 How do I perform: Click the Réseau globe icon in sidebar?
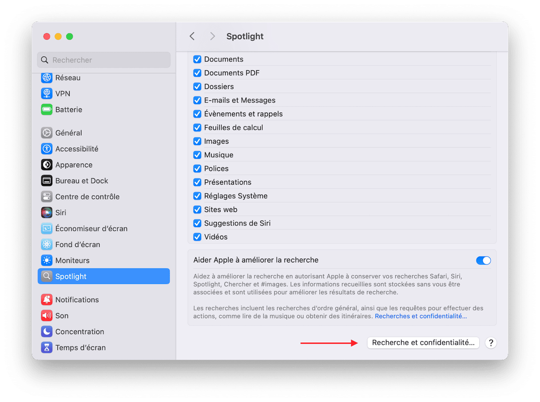coord(47,78)
